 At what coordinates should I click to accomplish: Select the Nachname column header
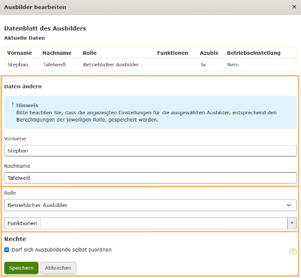pos(57,53)
